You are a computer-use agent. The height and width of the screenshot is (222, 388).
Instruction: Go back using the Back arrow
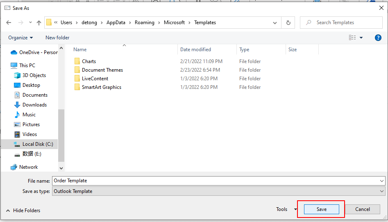9,23
